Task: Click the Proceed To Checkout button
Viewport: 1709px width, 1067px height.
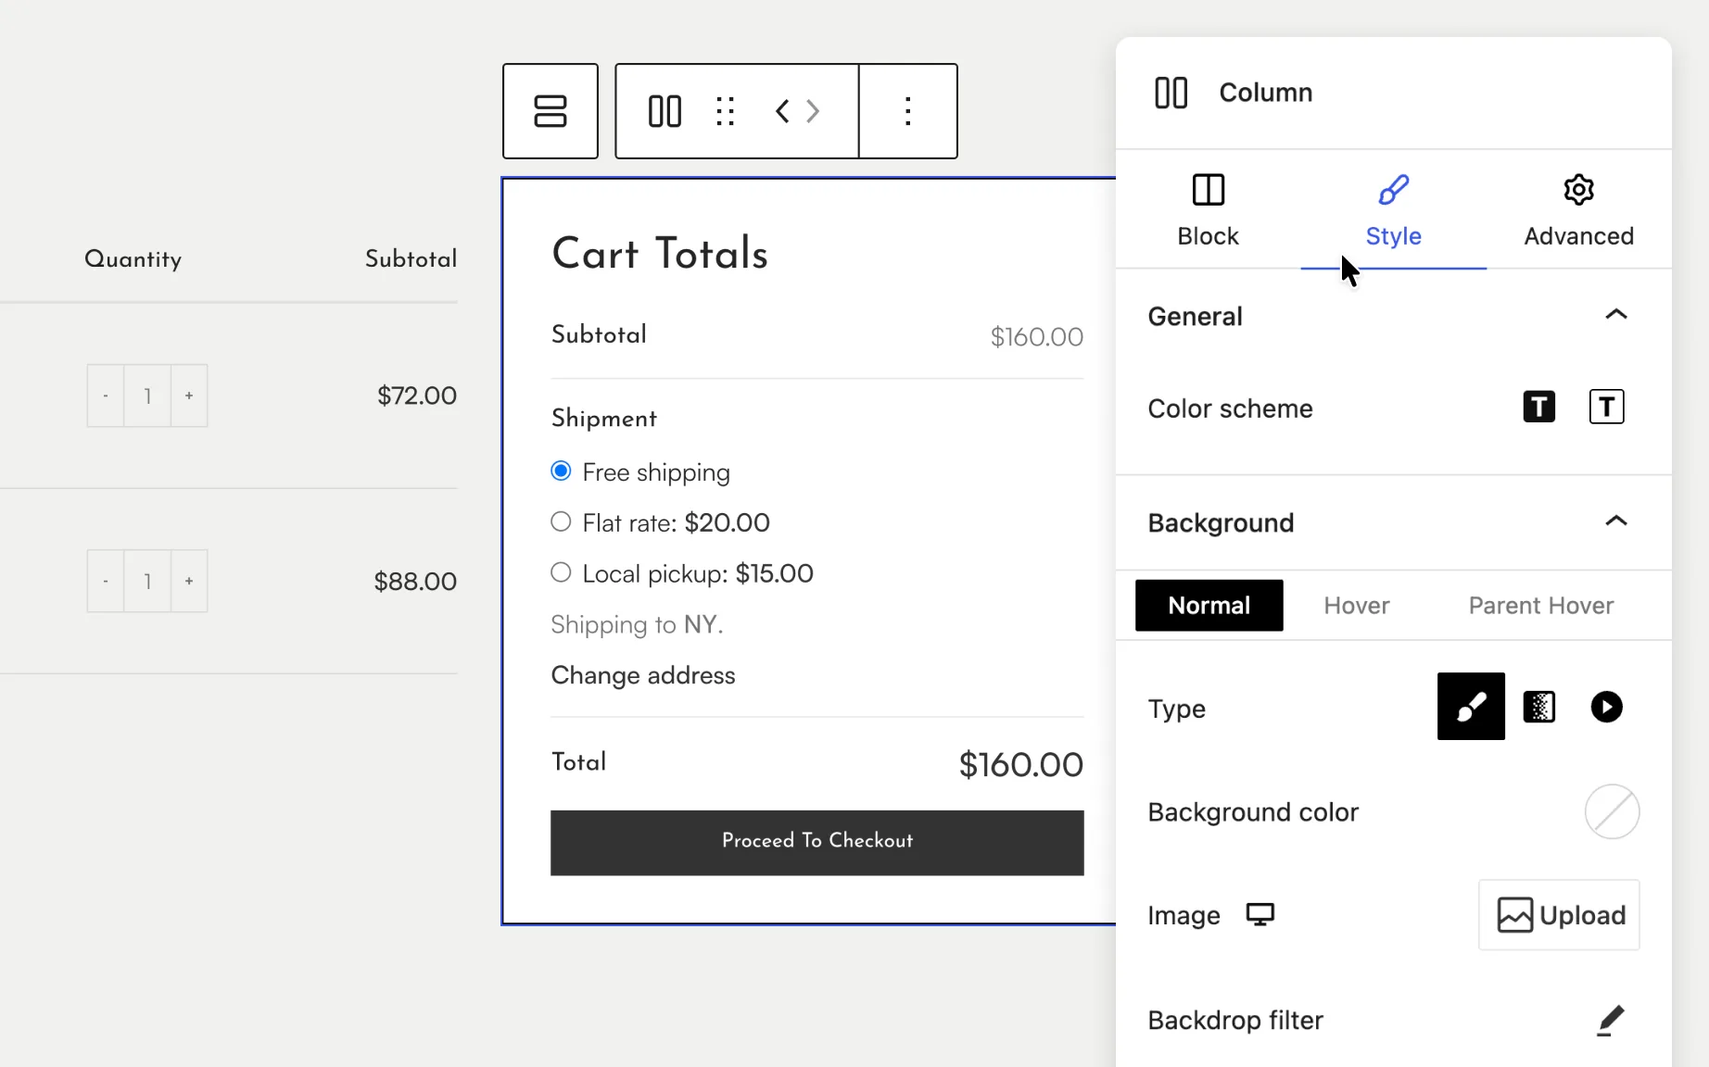Action: [817, 843]
